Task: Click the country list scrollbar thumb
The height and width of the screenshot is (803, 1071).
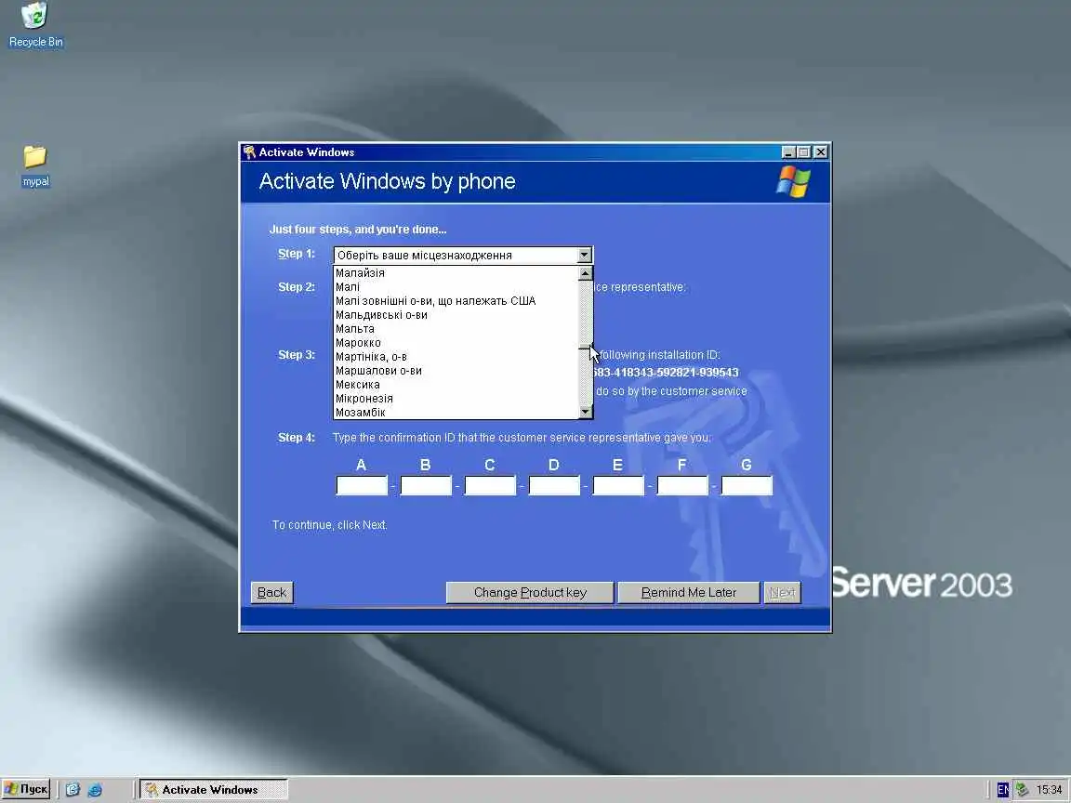Action: tap(586, 344)
